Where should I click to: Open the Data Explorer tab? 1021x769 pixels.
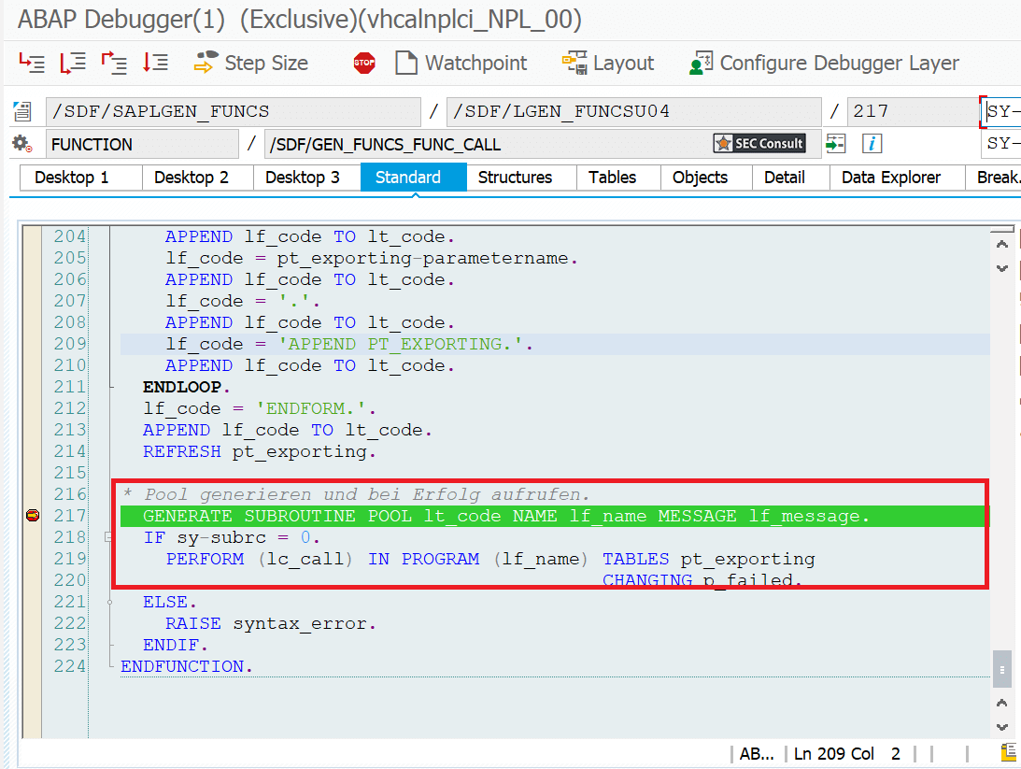click(891, 178)
